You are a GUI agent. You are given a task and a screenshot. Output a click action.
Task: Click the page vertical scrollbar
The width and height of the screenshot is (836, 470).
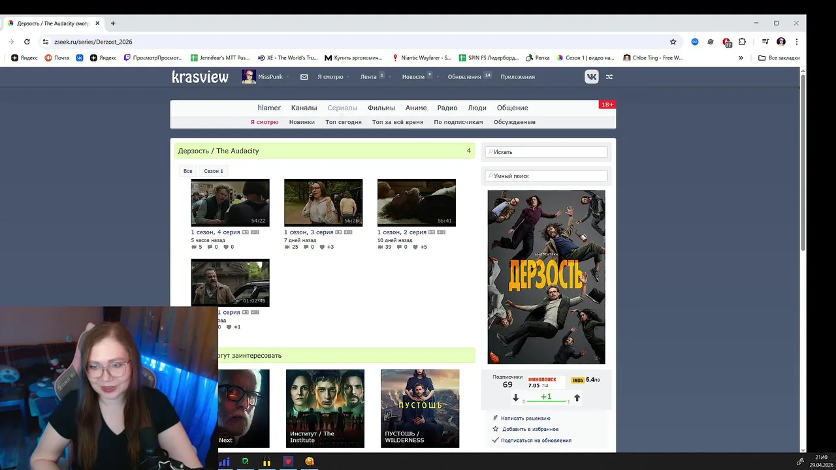click(803, 163)
